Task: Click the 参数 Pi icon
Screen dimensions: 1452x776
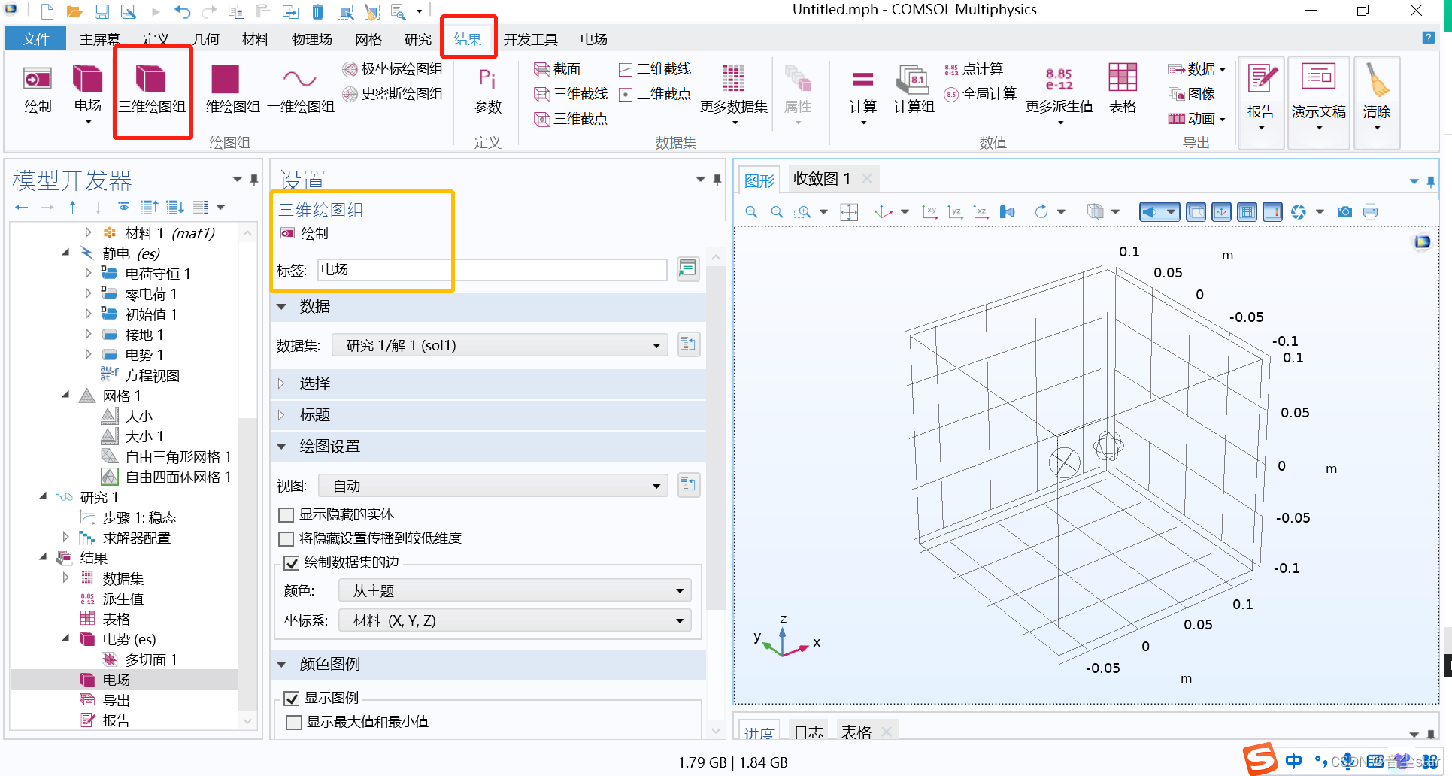Action: [x=487, y=90]
